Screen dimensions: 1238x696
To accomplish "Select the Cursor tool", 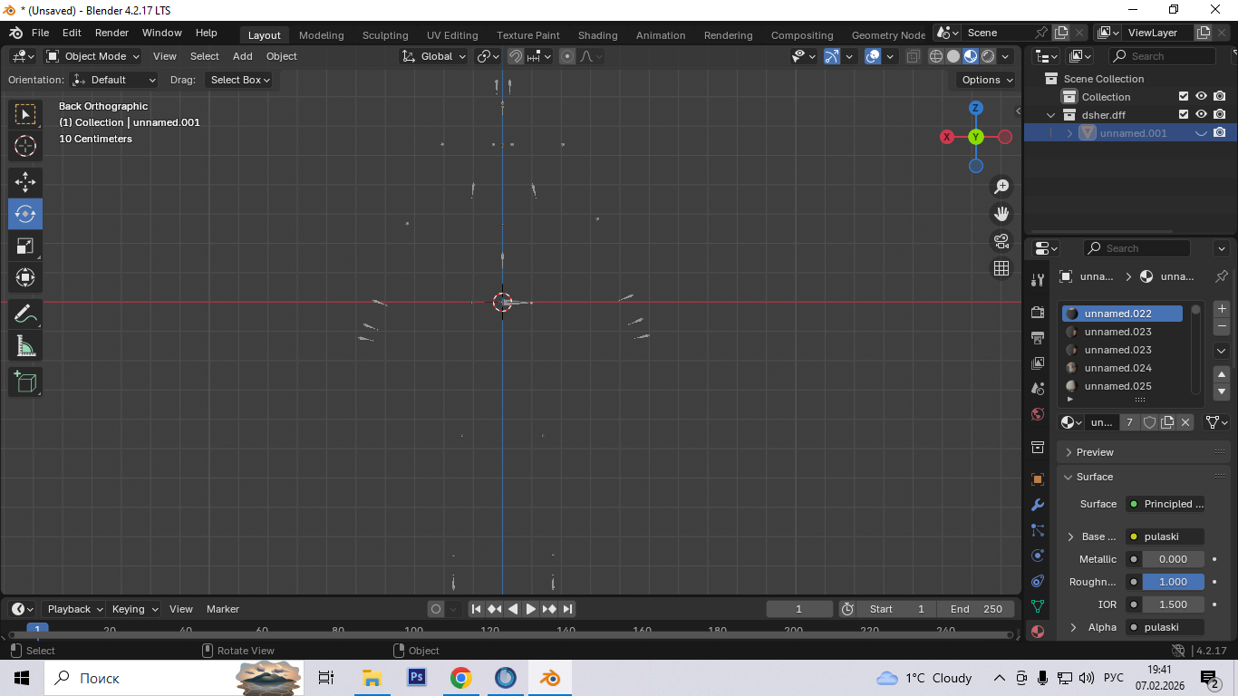I will pos(25,146).
